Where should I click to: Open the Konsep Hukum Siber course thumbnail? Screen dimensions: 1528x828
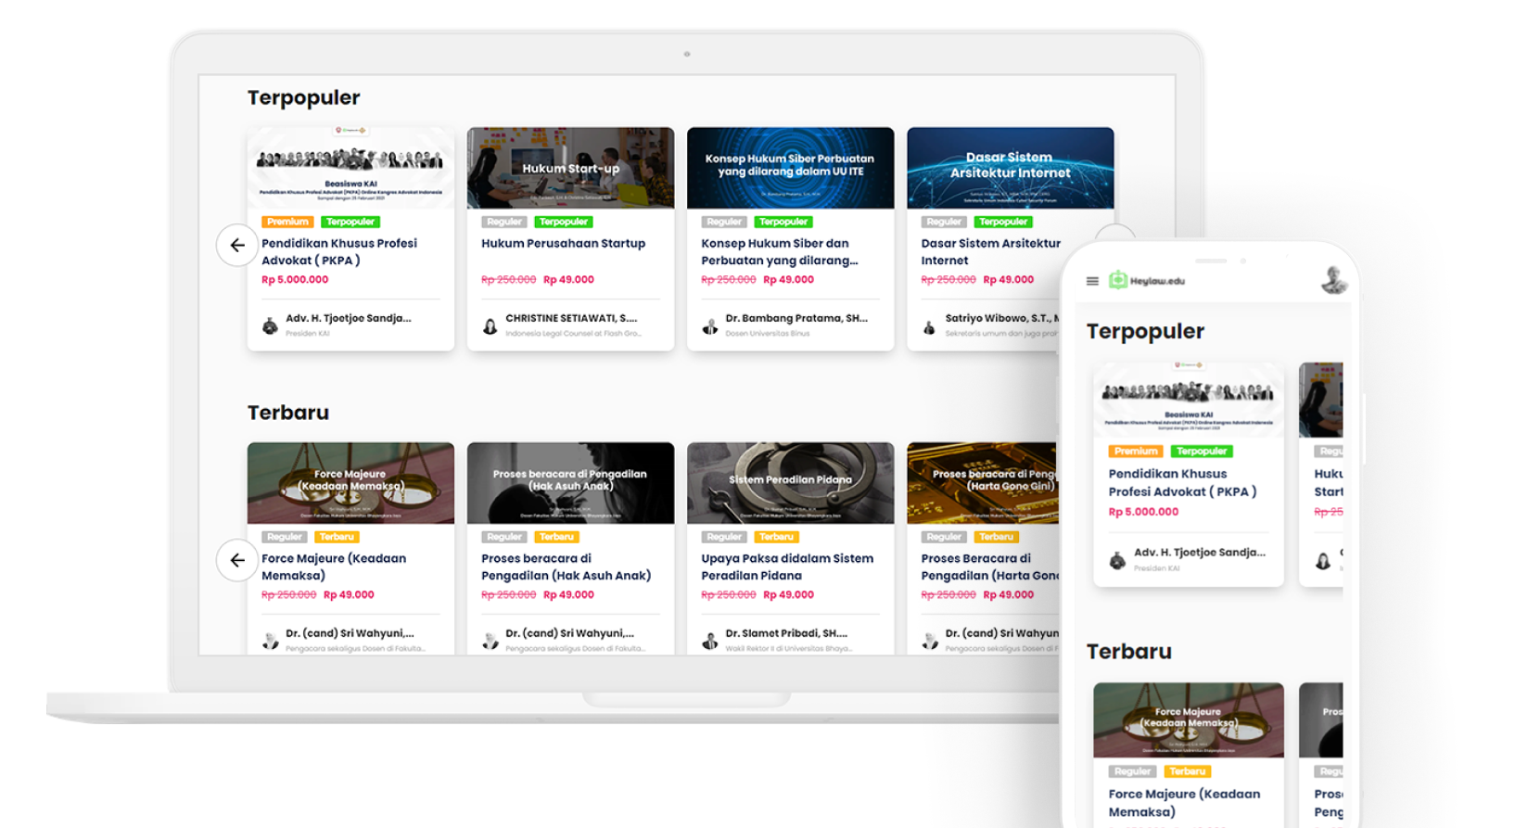point(790,168)
